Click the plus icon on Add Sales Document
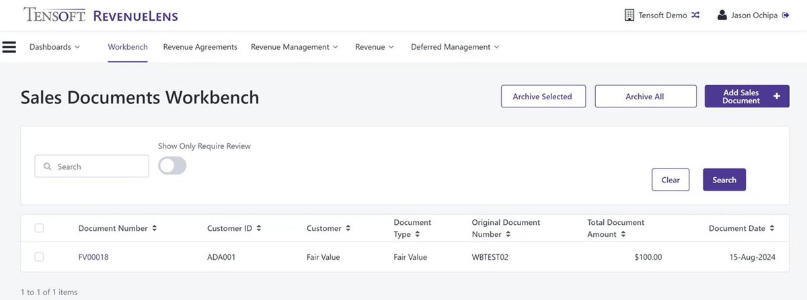 tap(777, 97)
